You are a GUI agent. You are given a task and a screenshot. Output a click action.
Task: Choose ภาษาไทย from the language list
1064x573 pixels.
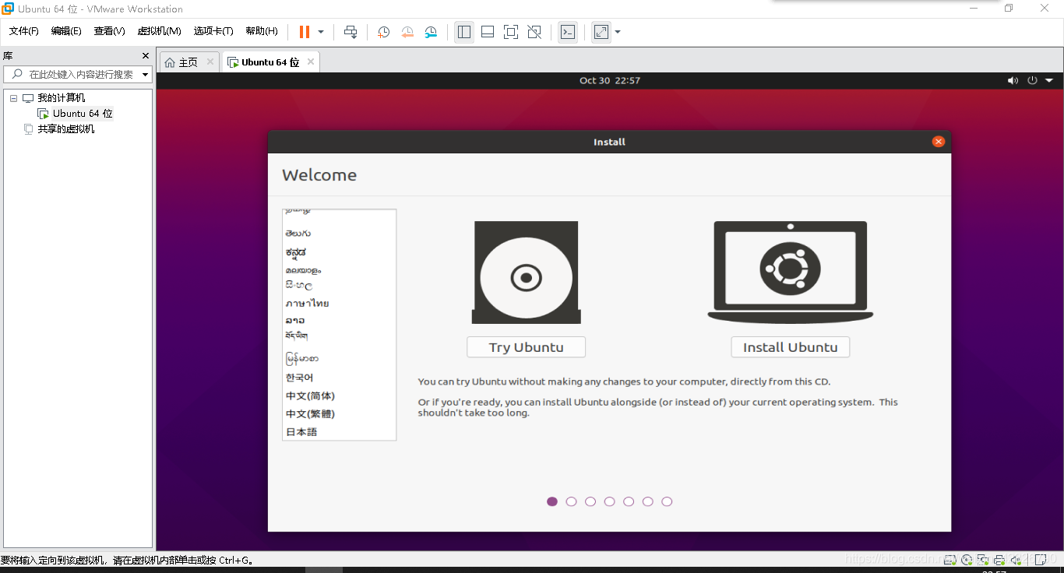click(x=307, y=304)
